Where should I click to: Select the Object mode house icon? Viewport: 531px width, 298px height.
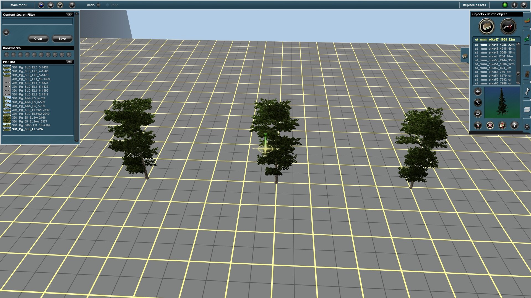[486, 27]
